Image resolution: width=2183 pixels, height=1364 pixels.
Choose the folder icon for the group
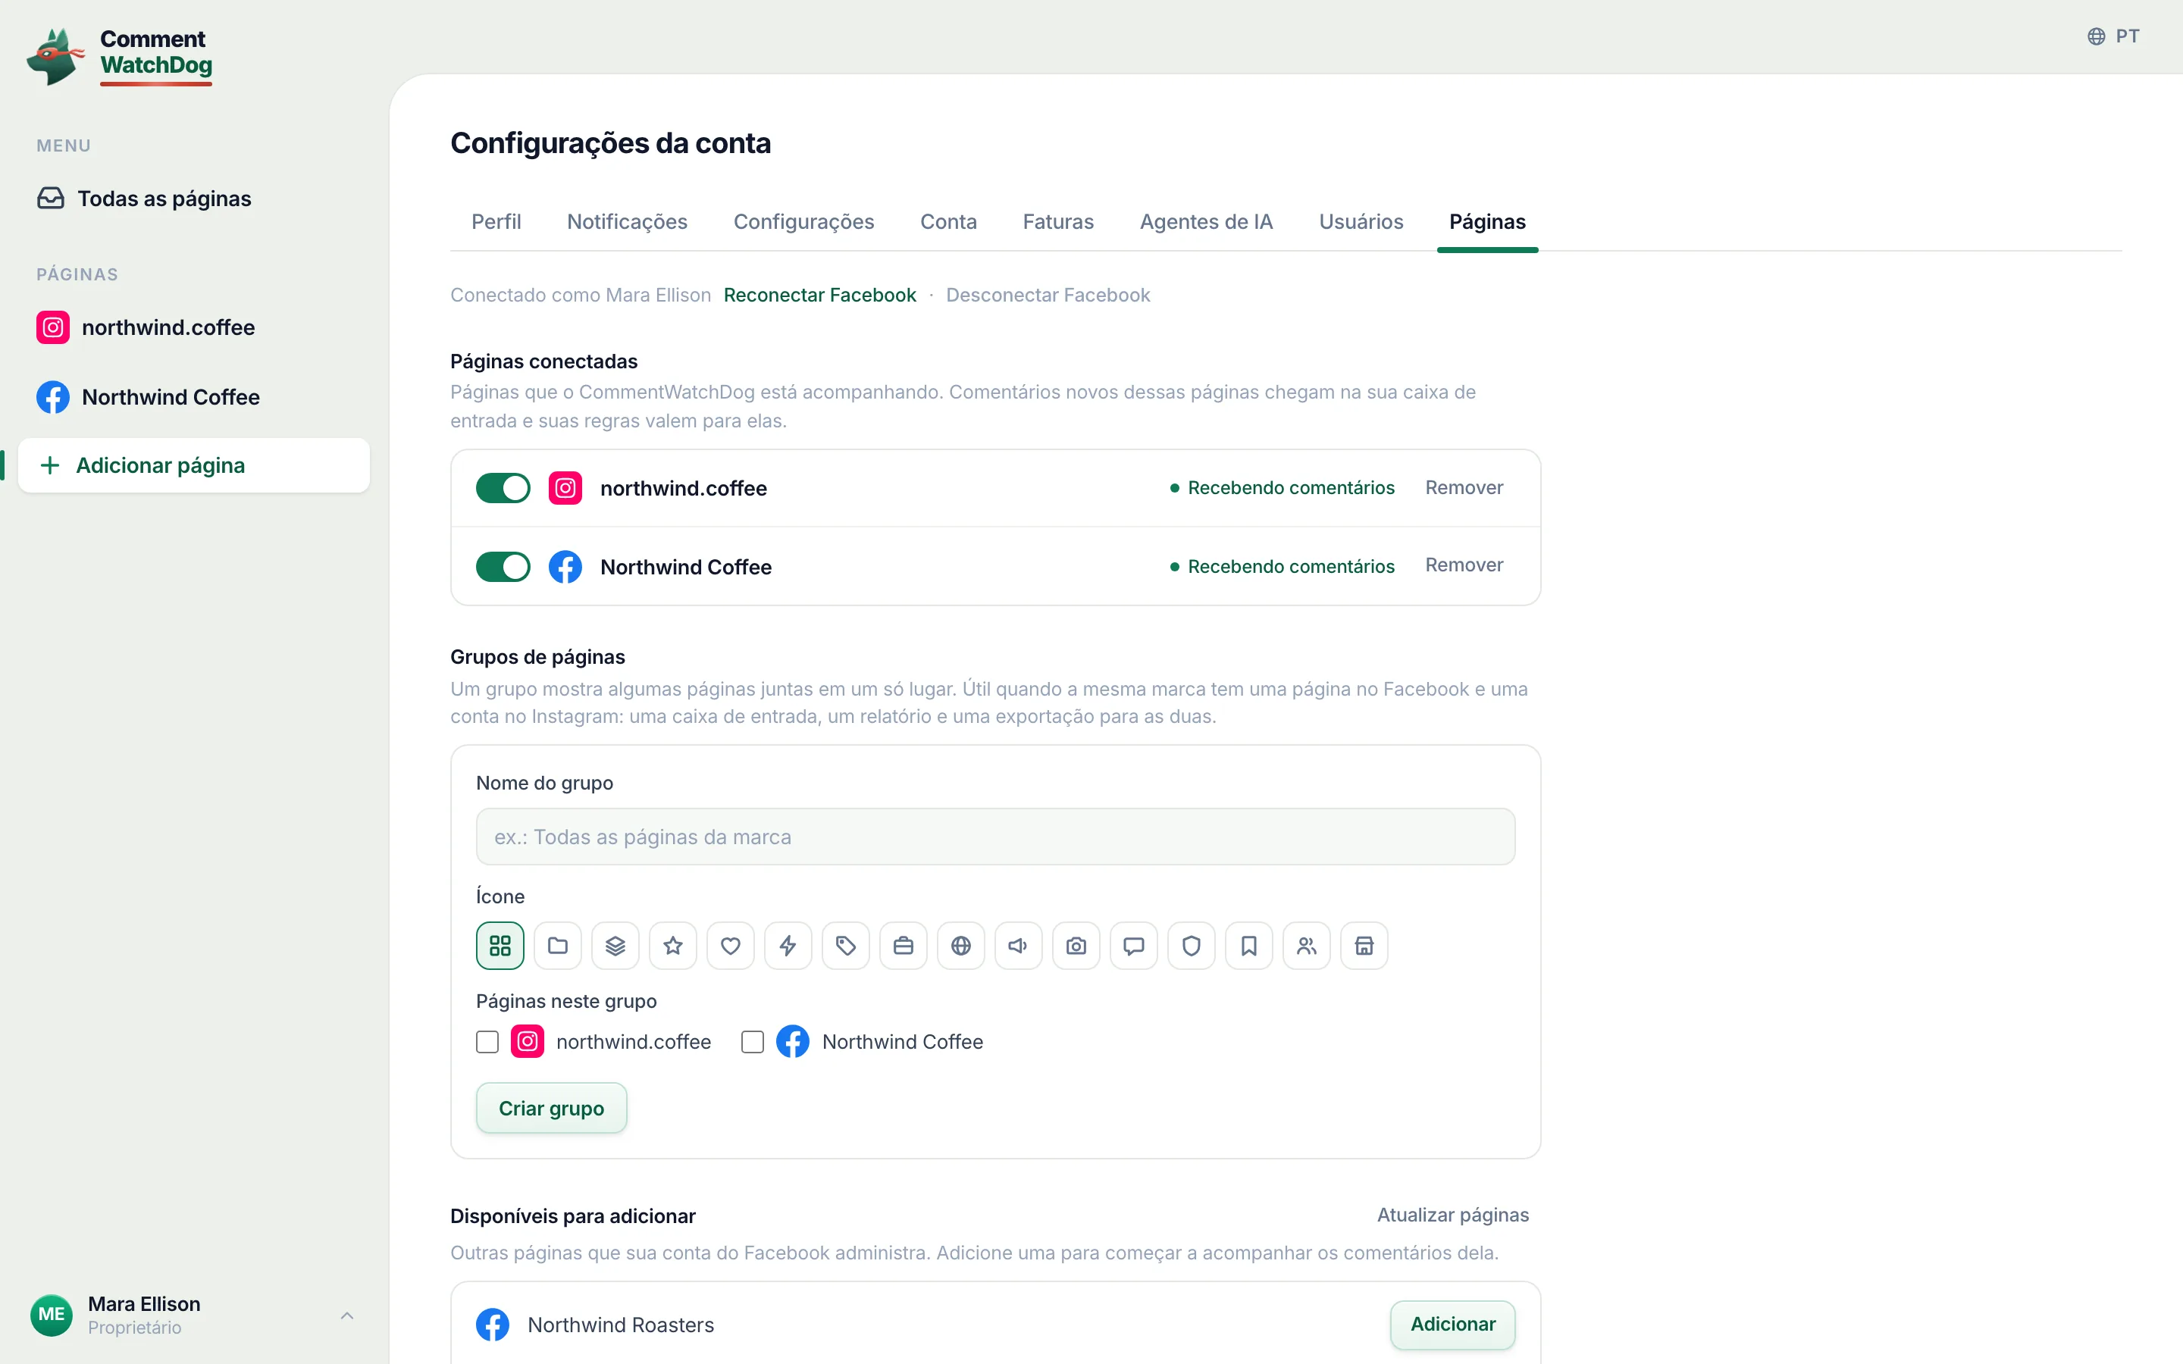point(557,946)
